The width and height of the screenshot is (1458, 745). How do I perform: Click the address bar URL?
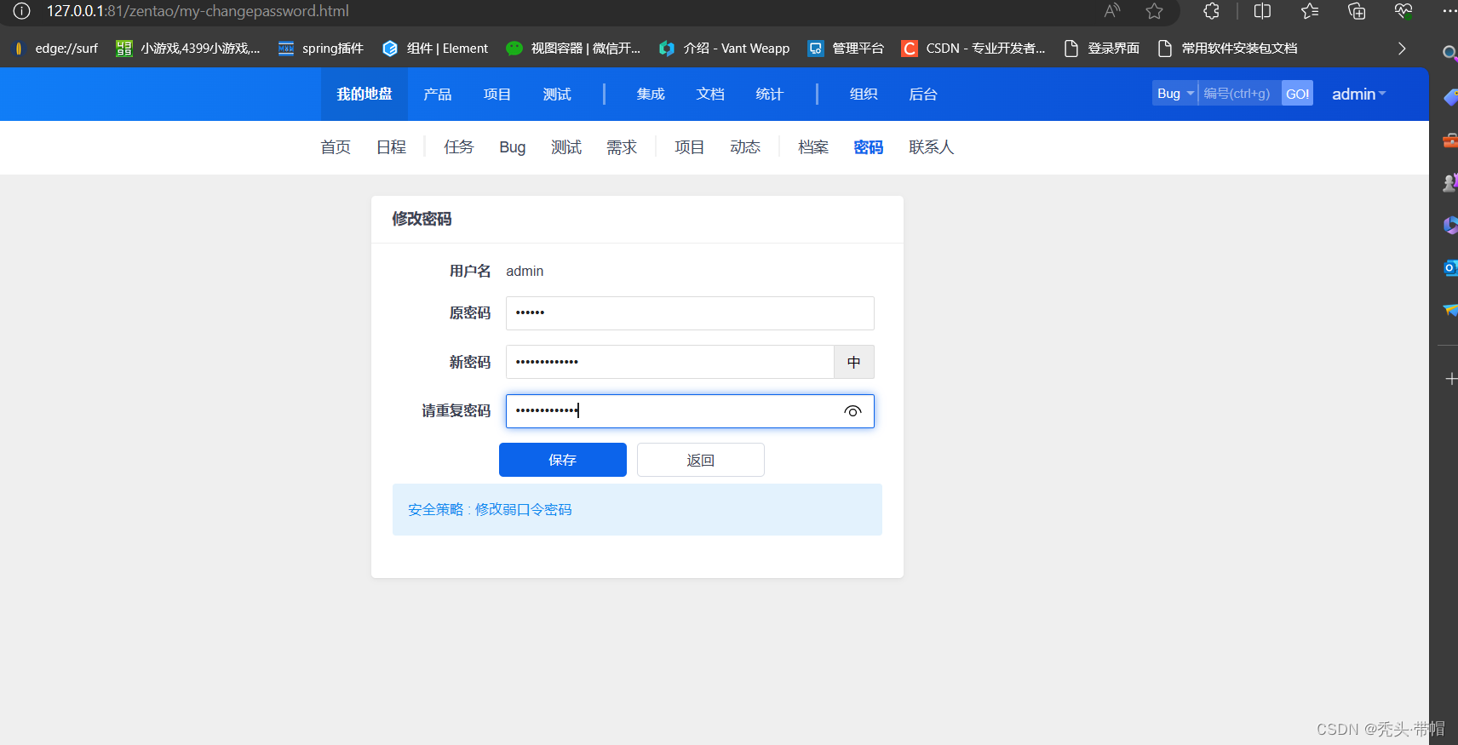(198, 11)
